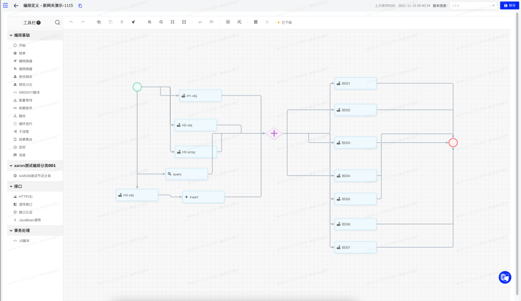The width and height of the screenshot is (521, 301).
Task: Click the blue support chat bubble icon
Action: pyautogui.click(x=505, y=277)
